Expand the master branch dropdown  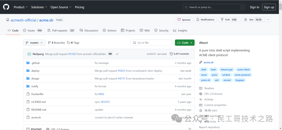point(34,43)
